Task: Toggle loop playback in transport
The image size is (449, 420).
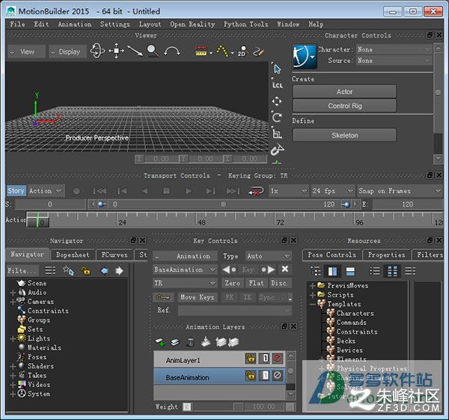Action: 256,191
